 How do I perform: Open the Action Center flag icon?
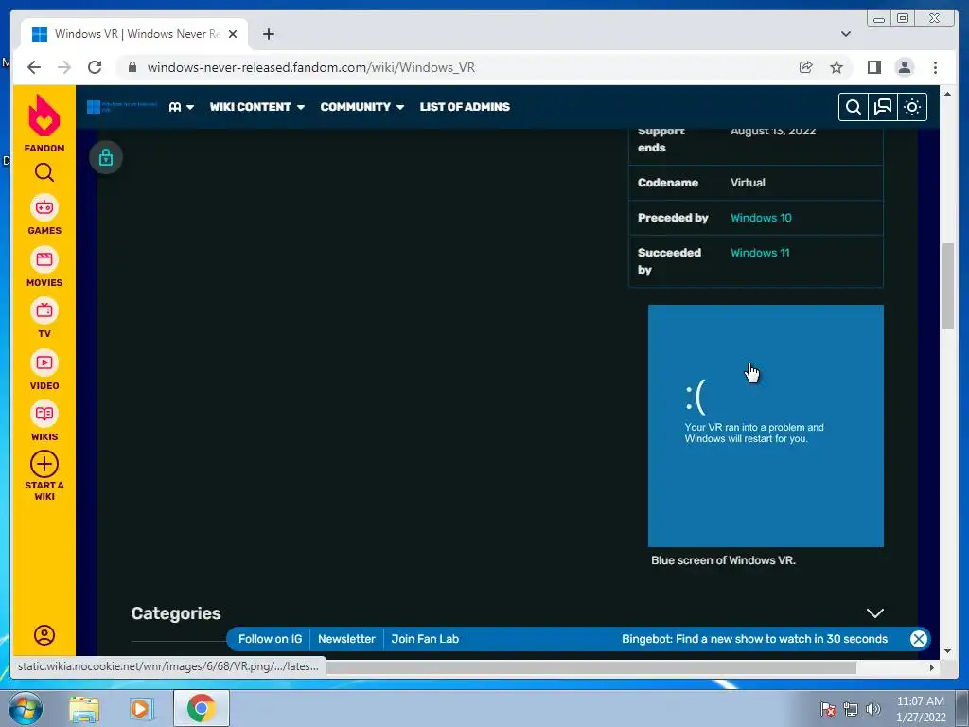click(x=828, y=709)
